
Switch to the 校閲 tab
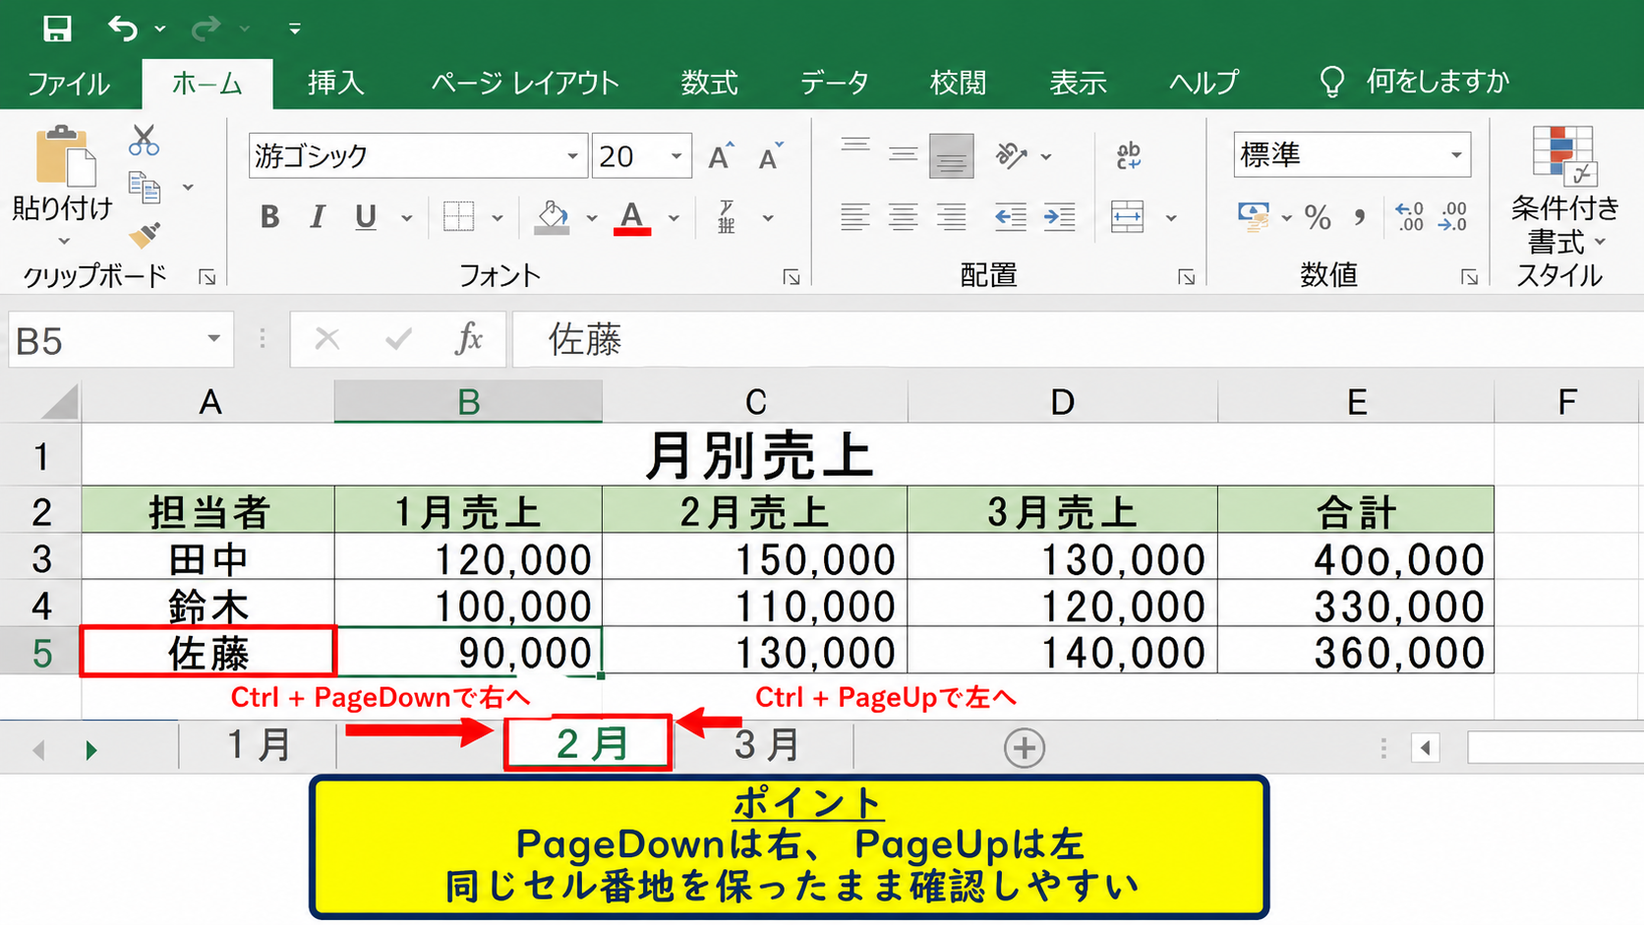click(958, 83)
